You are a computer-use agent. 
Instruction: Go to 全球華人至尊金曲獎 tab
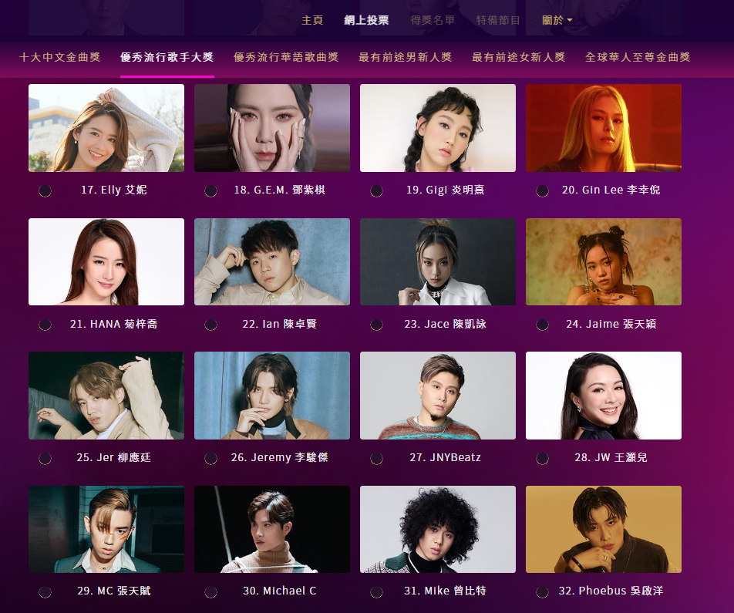point(638,57)
